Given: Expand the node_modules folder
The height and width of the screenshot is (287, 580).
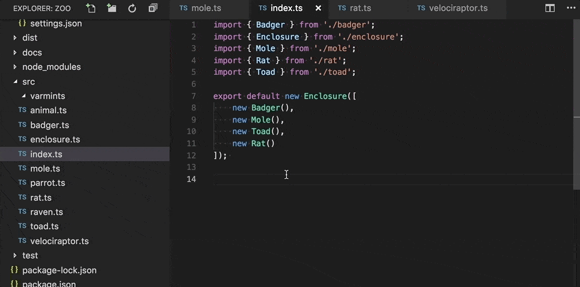Looking at the screenshot, I should point(15,67).
